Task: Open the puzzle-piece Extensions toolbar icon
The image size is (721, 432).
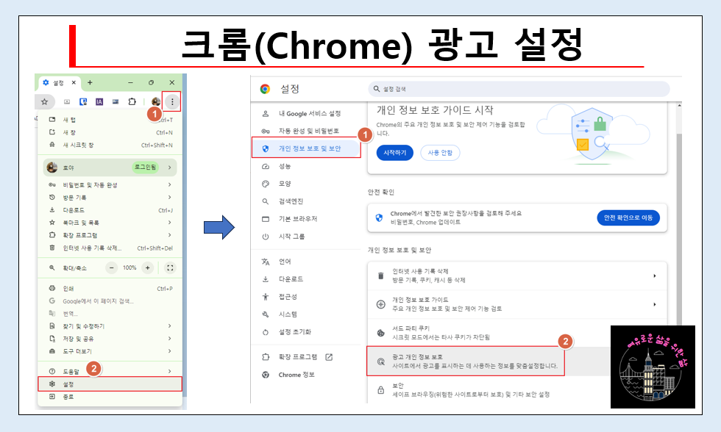Action: [x=132, y=101]
